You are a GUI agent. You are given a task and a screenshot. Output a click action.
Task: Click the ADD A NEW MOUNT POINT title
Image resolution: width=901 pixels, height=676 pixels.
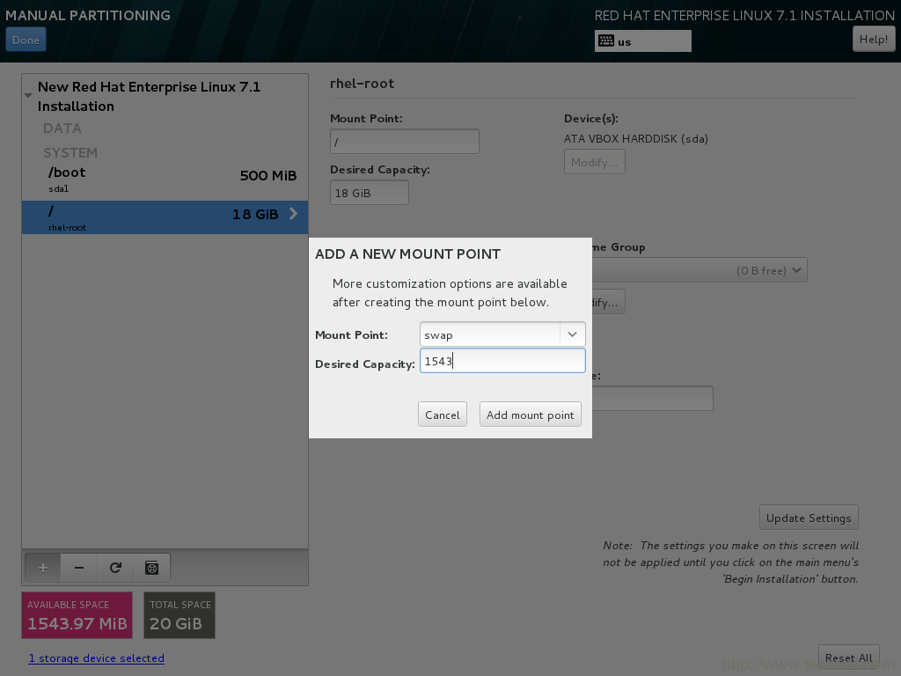coord(408,254)
